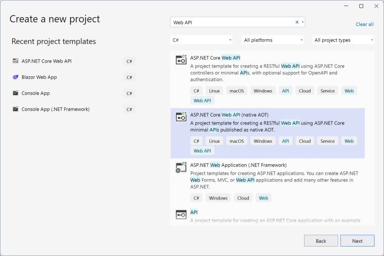
Task: Click the Back button
Action: point(321,241)
